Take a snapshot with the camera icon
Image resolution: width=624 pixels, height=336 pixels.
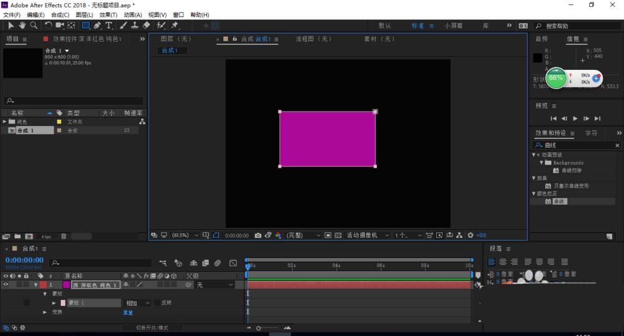(x=258, y=236)
